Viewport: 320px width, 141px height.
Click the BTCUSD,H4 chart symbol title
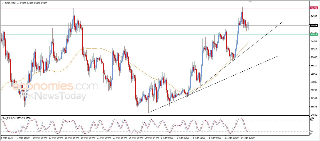[11, 3]
